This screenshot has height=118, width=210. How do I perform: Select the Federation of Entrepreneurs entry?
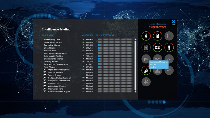pyautogui.click(x=56, y=64)
